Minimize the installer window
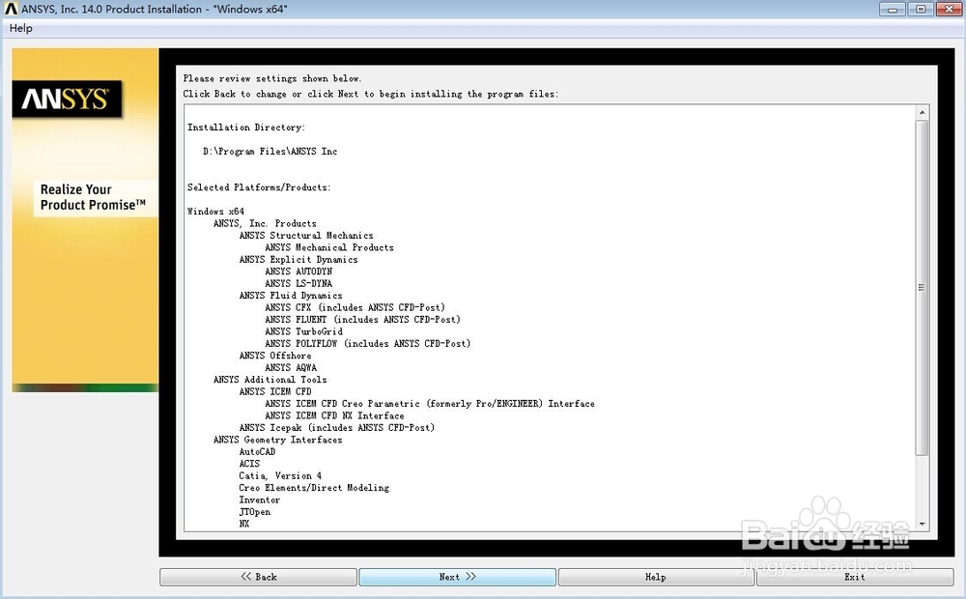The height and width of the screenshot is (599, 966). (x=892, y=9)
